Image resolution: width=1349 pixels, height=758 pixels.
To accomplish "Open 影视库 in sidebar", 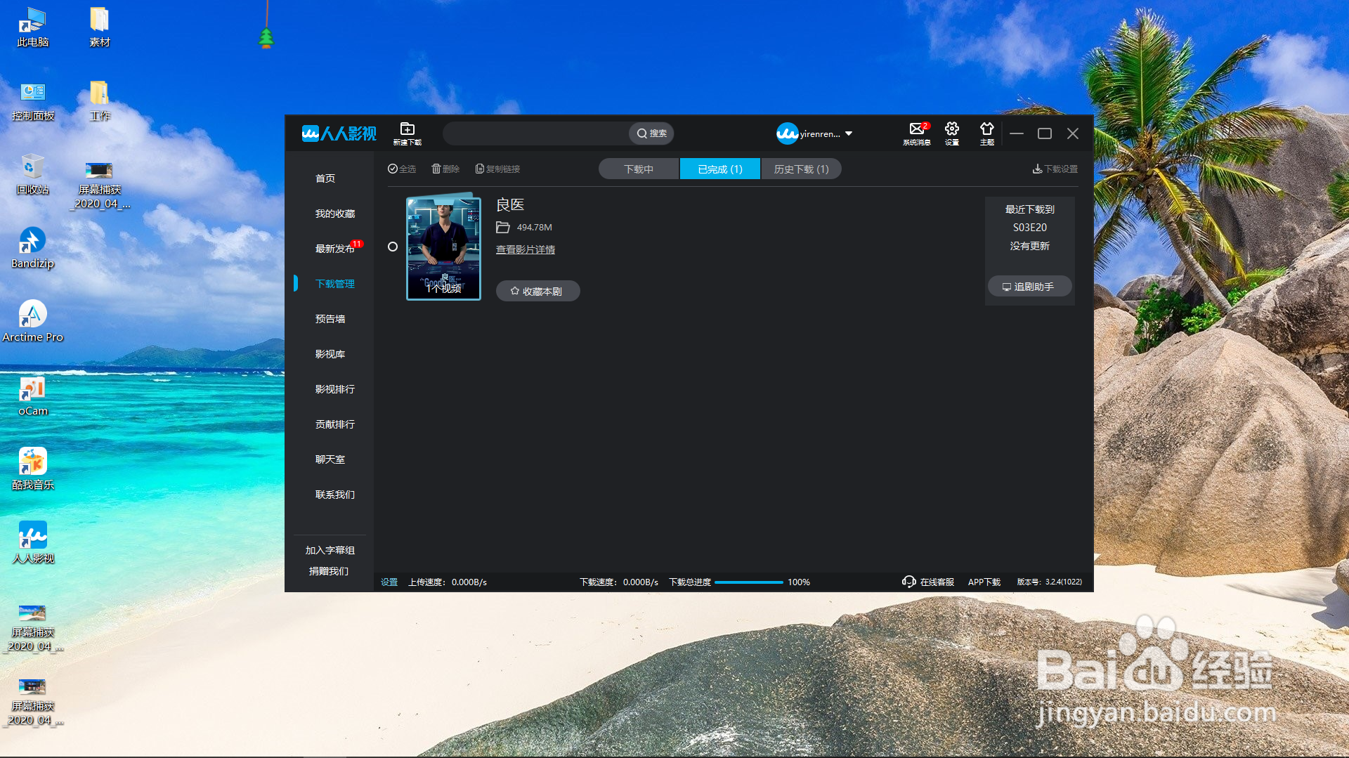I will click(330, 354).
